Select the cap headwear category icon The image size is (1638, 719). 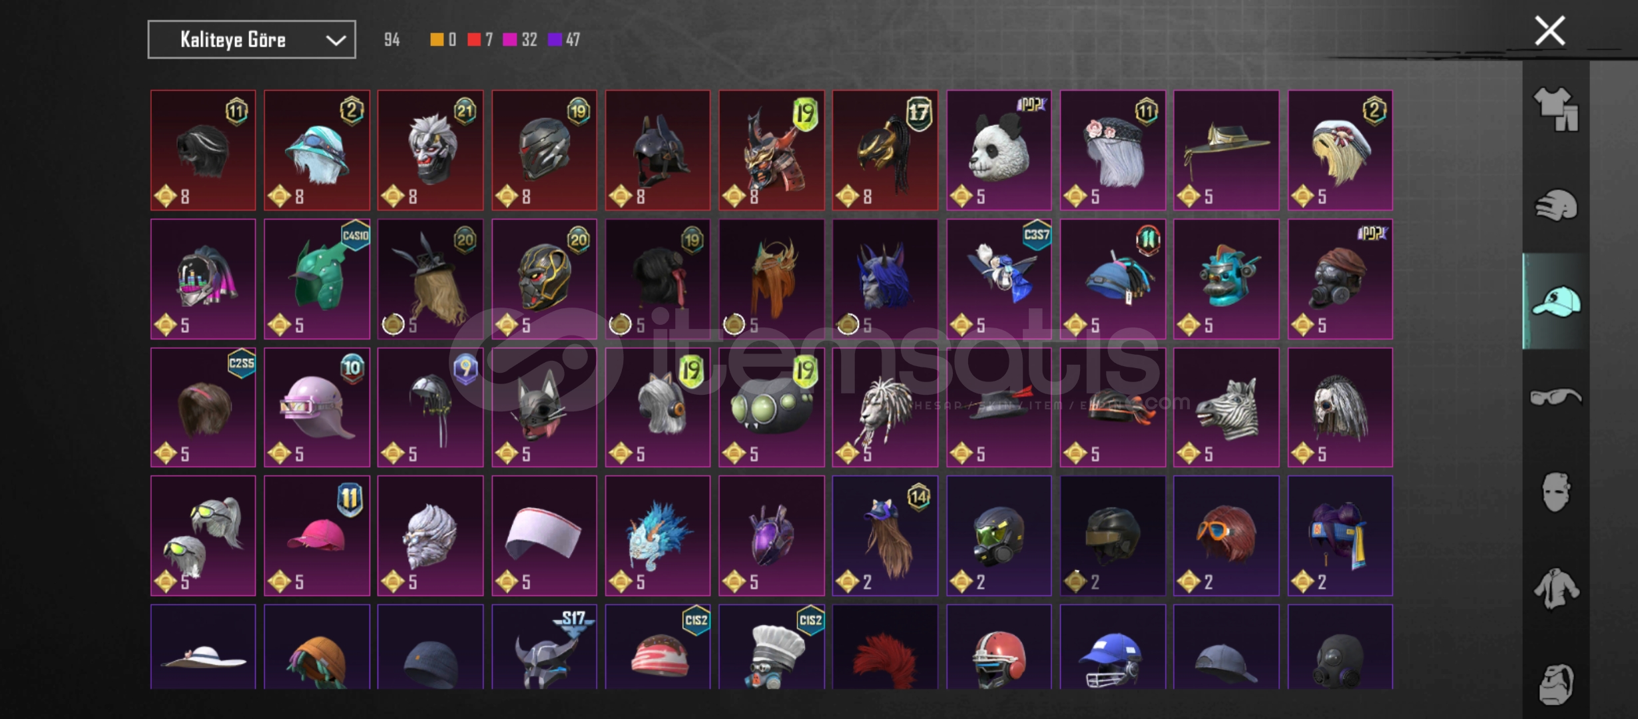coord(1556,302)
